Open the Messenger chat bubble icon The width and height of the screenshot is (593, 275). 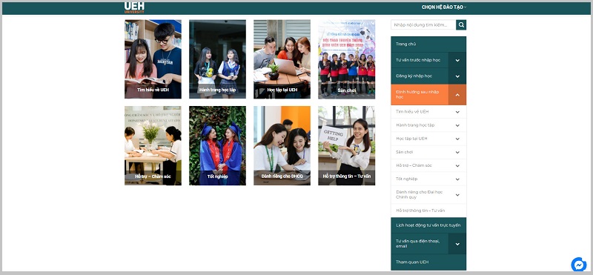pyautogui.click(x=579, y=265)
